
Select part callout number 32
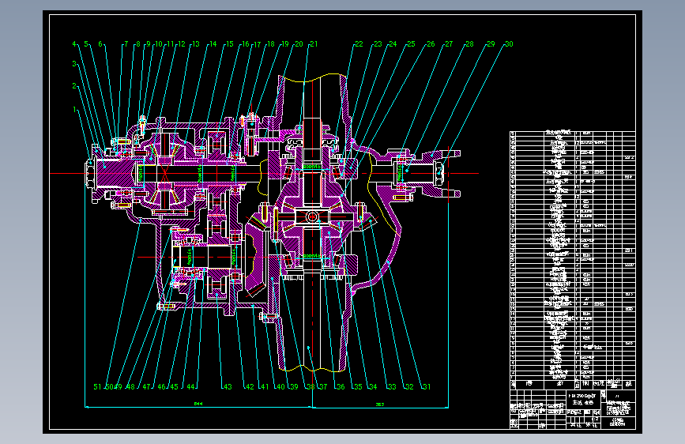409,387
